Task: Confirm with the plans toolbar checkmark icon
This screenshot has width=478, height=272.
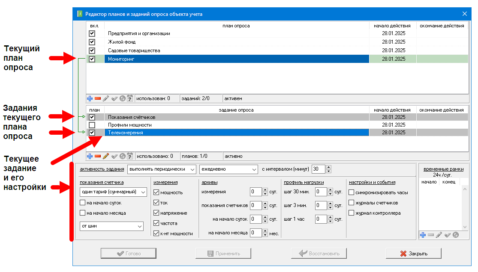Action: [114, 98]
